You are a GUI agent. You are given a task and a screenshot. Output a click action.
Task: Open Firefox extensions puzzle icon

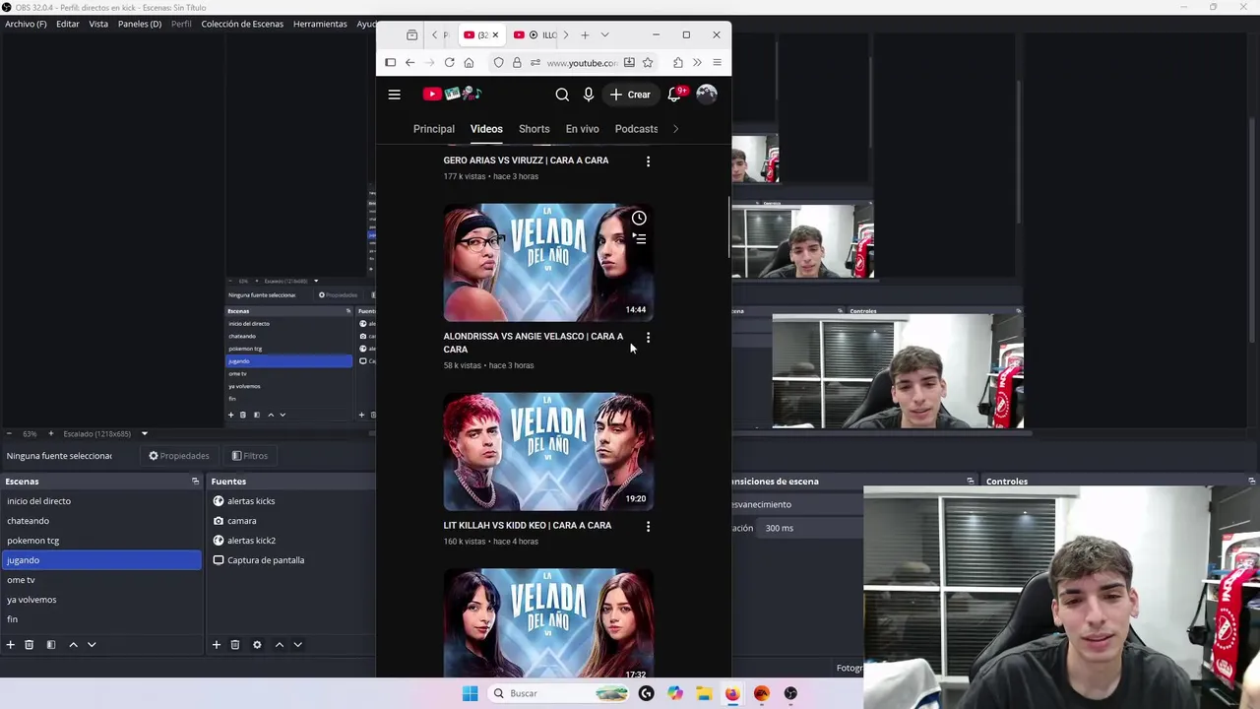tap(678, 63)
